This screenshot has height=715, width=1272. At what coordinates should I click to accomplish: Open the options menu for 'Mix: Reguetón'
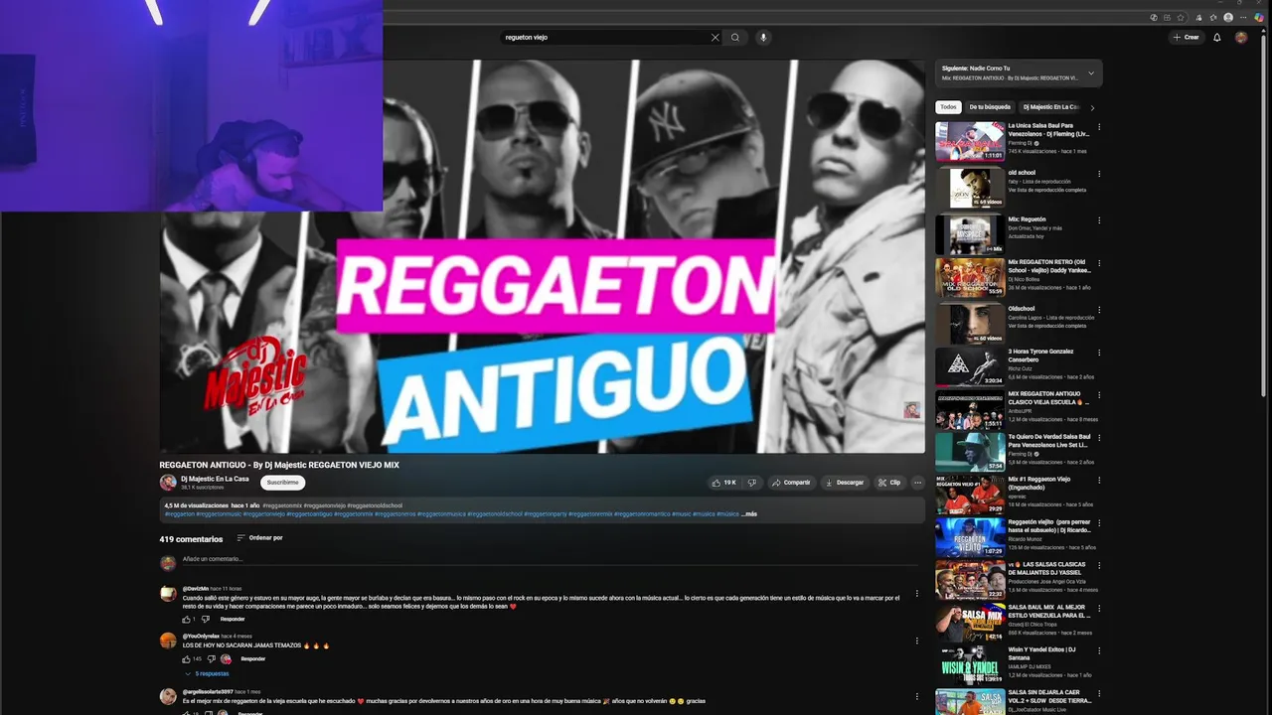(1099, 220)
